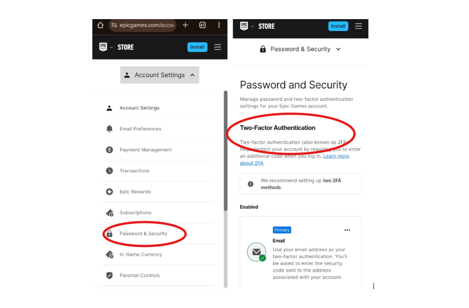The height and width of the screenshot is (308, 469).
Task: Click the three-dot options on Email 2FA card
Action: click(x=347, y=230)
